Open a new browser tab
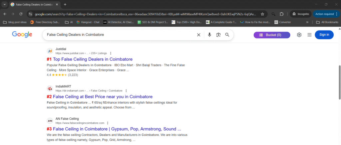Viewport: 341px width, 145px height. click(x=65, y=4)
